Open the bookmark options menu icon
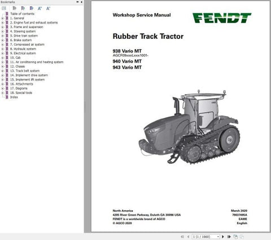The image size is (271, 240). coord(4,8)
